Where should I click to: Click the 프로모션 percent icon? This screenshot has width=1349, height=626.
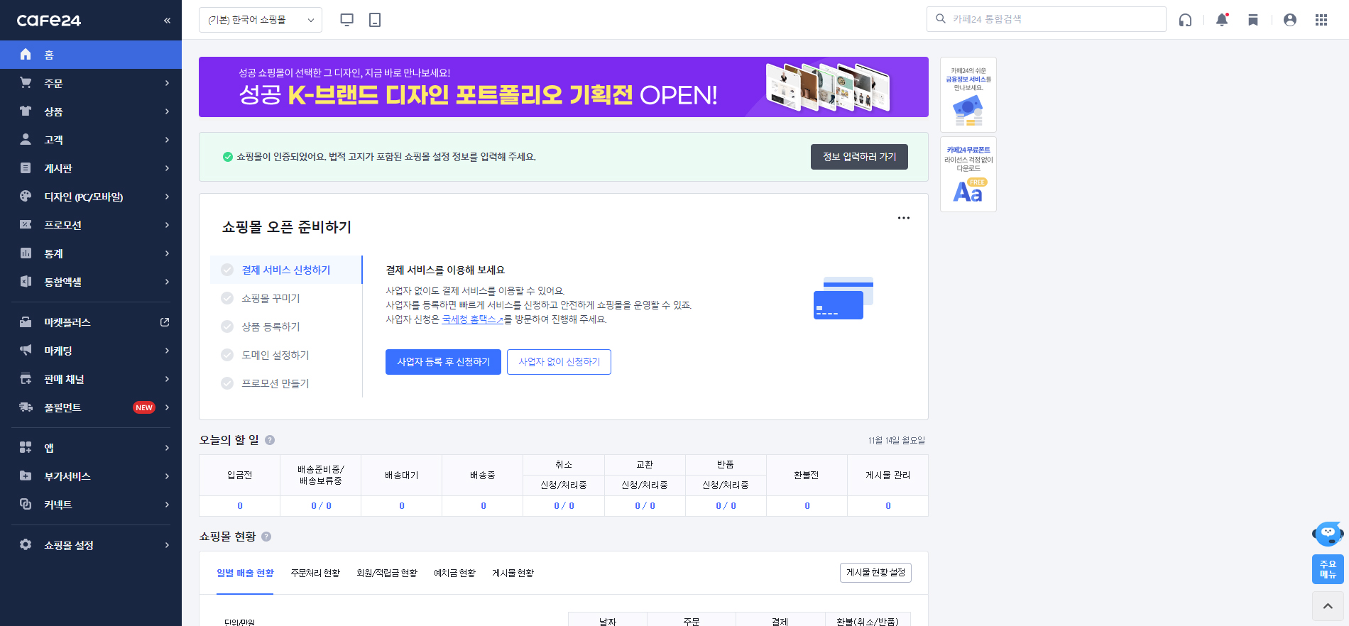tap(26, 224)
